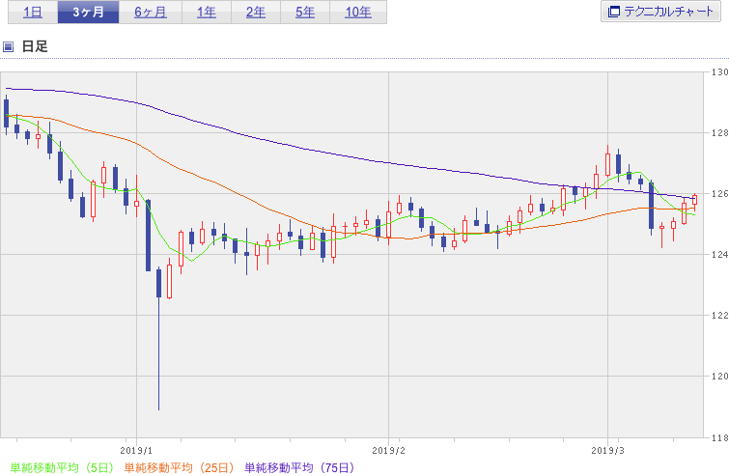Click the 単純移動平均（75日）purple legend label
Image resolution: width=729 pixels, height=476 pixels.
(x=300, y=467)
